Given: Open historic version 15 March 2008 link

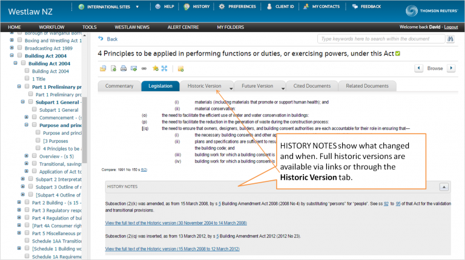Looking at the screenshot, I should pos(173,249).
